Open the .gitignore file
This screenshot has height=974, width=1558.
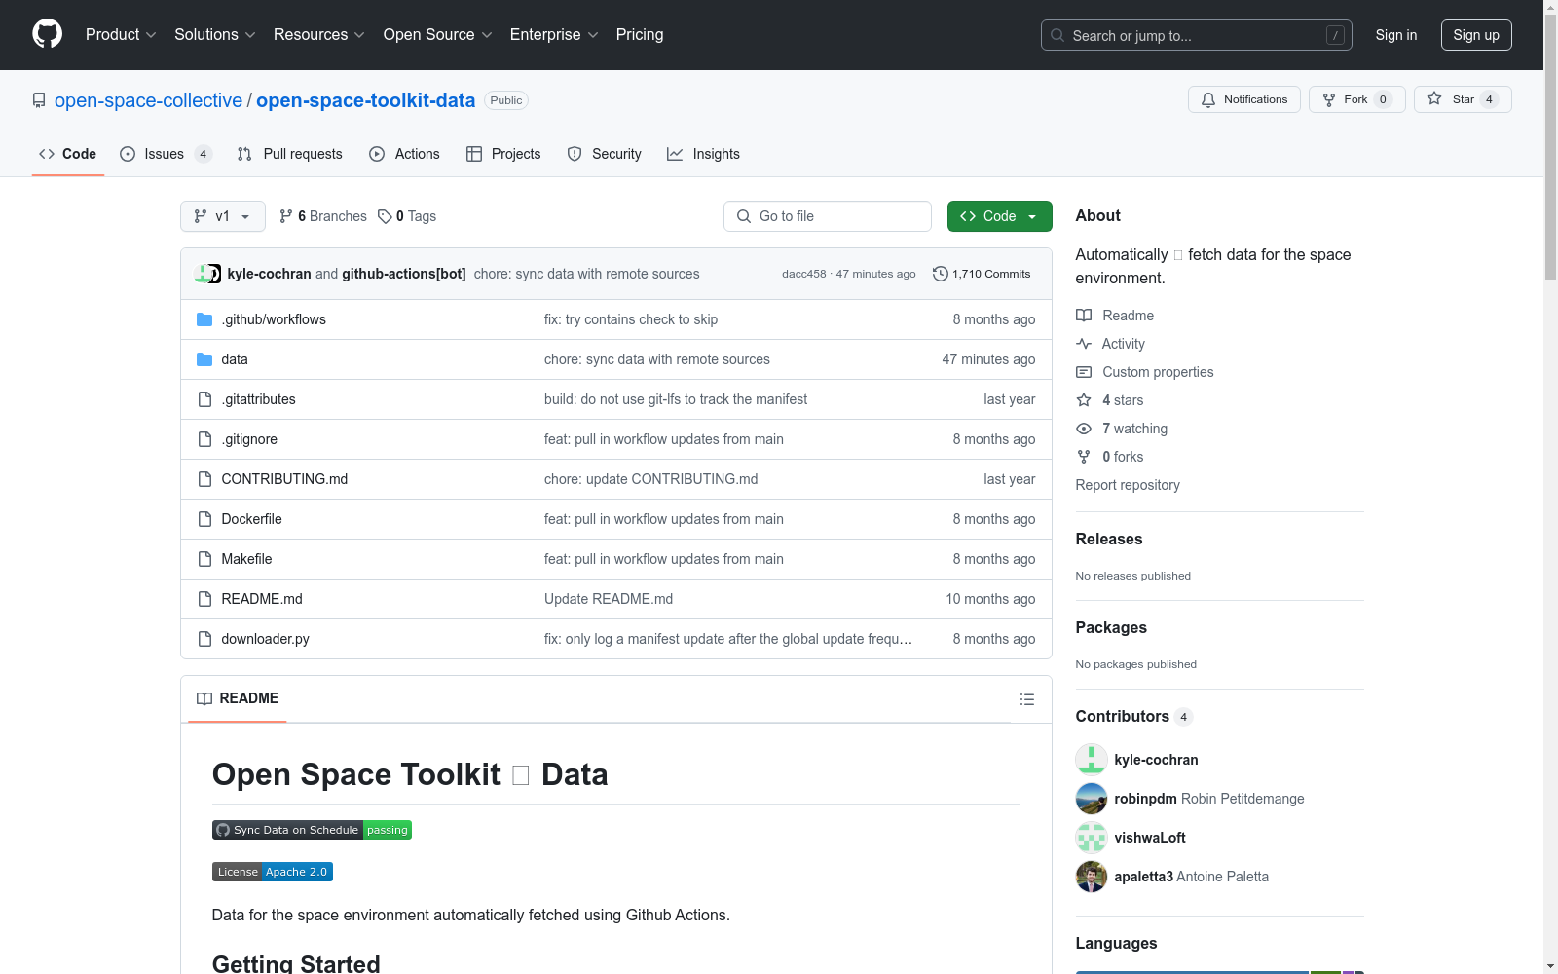[249, 439]
